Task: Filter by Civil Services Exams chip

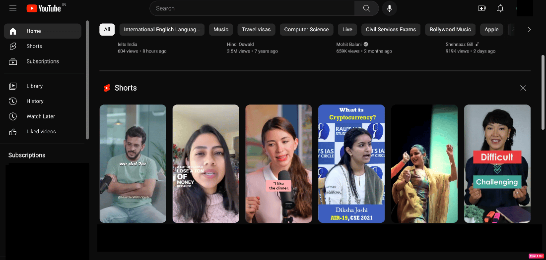Action: [x=391, y=30]
